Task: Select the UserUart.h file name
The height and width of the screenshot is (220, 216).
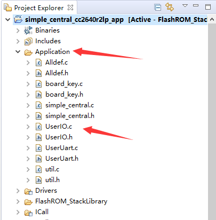Action: pyautogui.click(x=62, y=159)
